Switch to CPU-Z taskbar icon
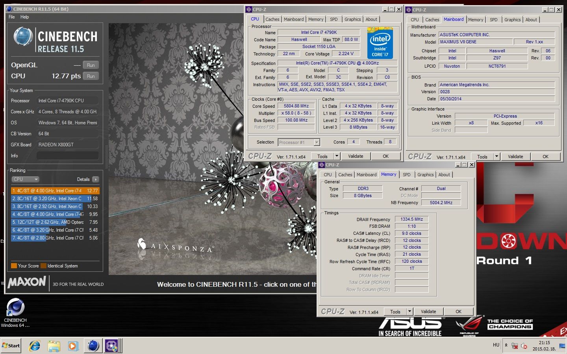The image size is (567, 354). coord(111,346)
